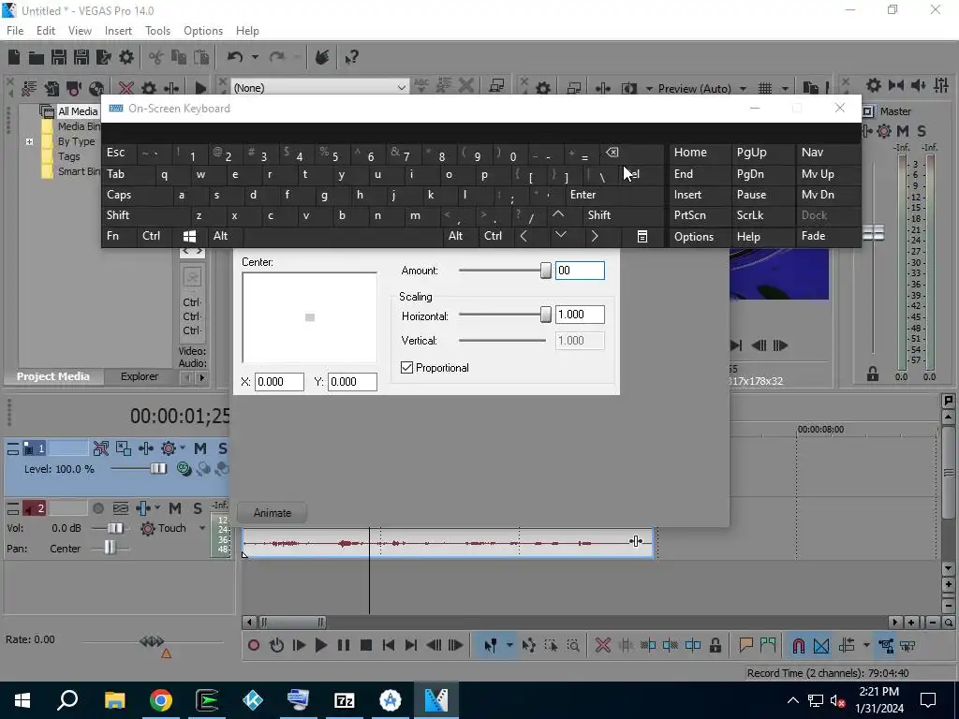Screen dimensions: 959x719
Task: Click Play From Start in the transport bar
Action: [x=299, y=645]
